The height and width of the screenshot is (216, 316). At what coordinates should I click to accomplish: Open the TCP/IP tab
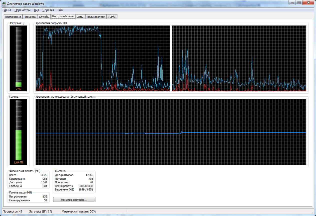tap(112, 17)
